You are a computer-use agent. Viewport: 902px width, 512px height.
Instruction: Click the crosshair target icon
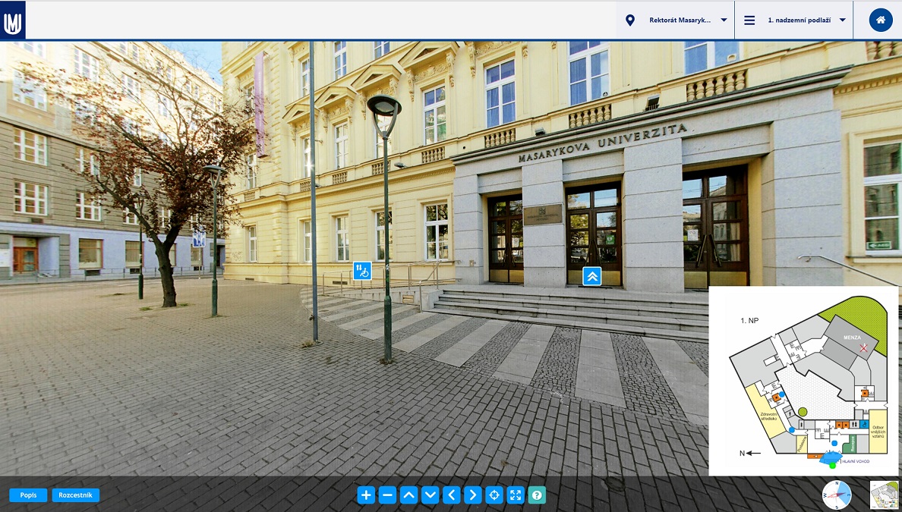[x=494, y=495]
